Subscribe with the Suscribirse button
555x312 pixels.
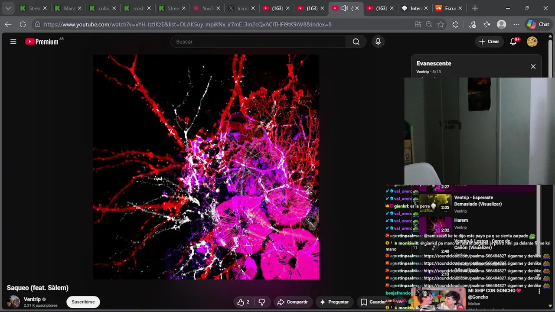pyautogui.click(x=83, y=302)
